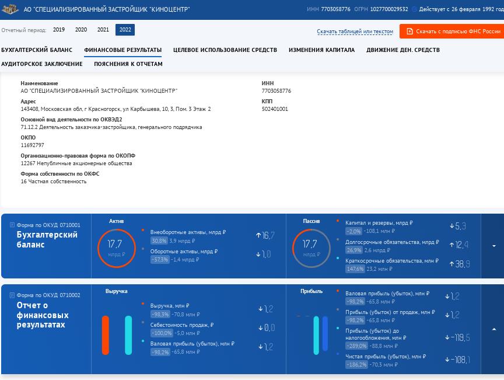Click the Актив donut chart 17,7
Screen dimensions: 504x380
point(116,248)
